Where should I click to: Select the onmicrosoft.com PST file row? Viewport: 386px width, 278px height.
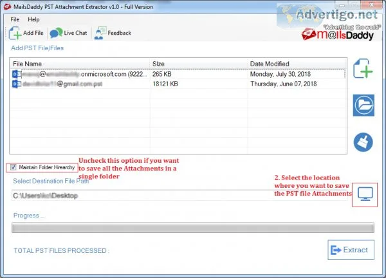tap(178, 74)
